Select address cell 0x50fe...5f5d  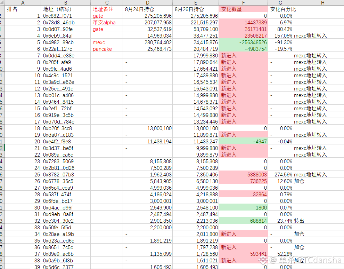pyautogui.click(x=66, y=227)
